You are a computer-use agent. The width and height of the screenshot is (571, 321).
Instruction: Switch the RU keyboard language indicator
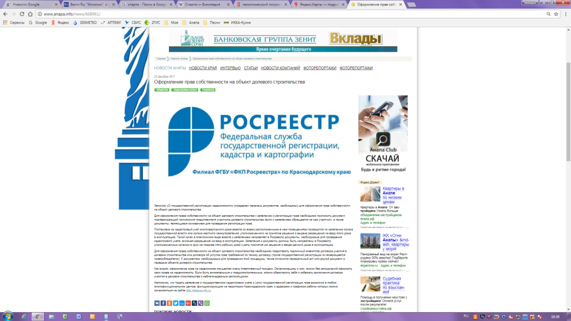[x=466, y=317]
